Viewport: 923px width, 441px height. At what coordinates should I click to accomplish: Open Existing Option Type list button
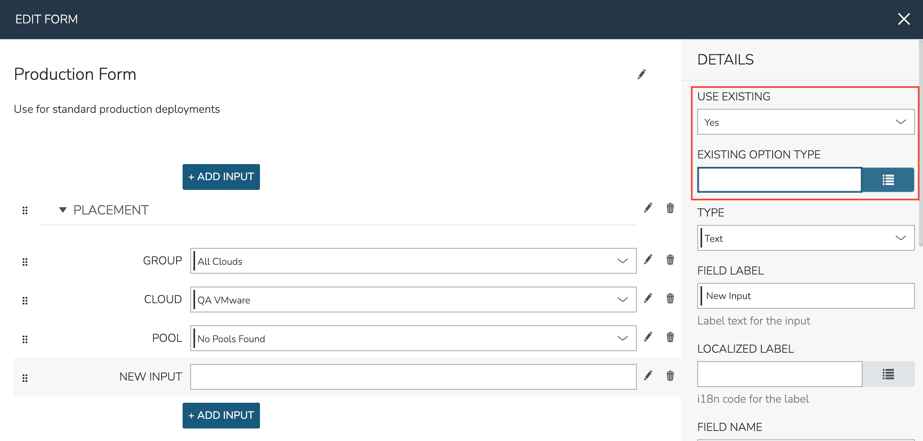[x=888, y=180]
